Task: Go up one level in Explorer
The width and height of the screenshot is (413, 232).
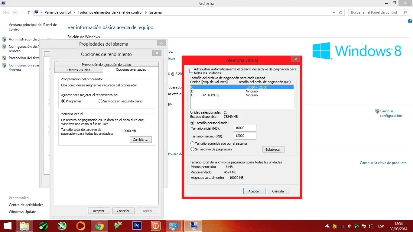Action: pos(29,12)
